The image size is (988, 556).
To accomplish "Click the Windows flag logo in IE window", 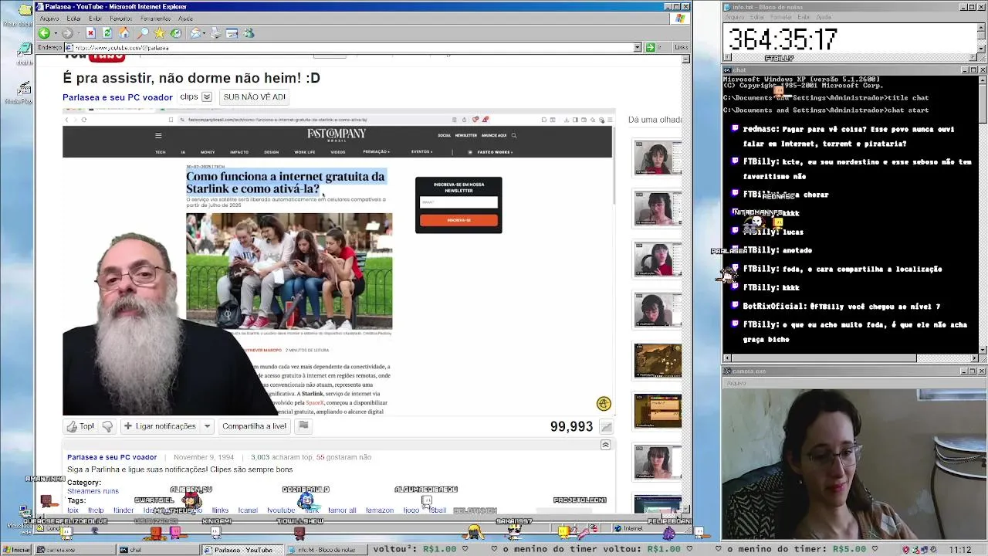I will [681, 18].
